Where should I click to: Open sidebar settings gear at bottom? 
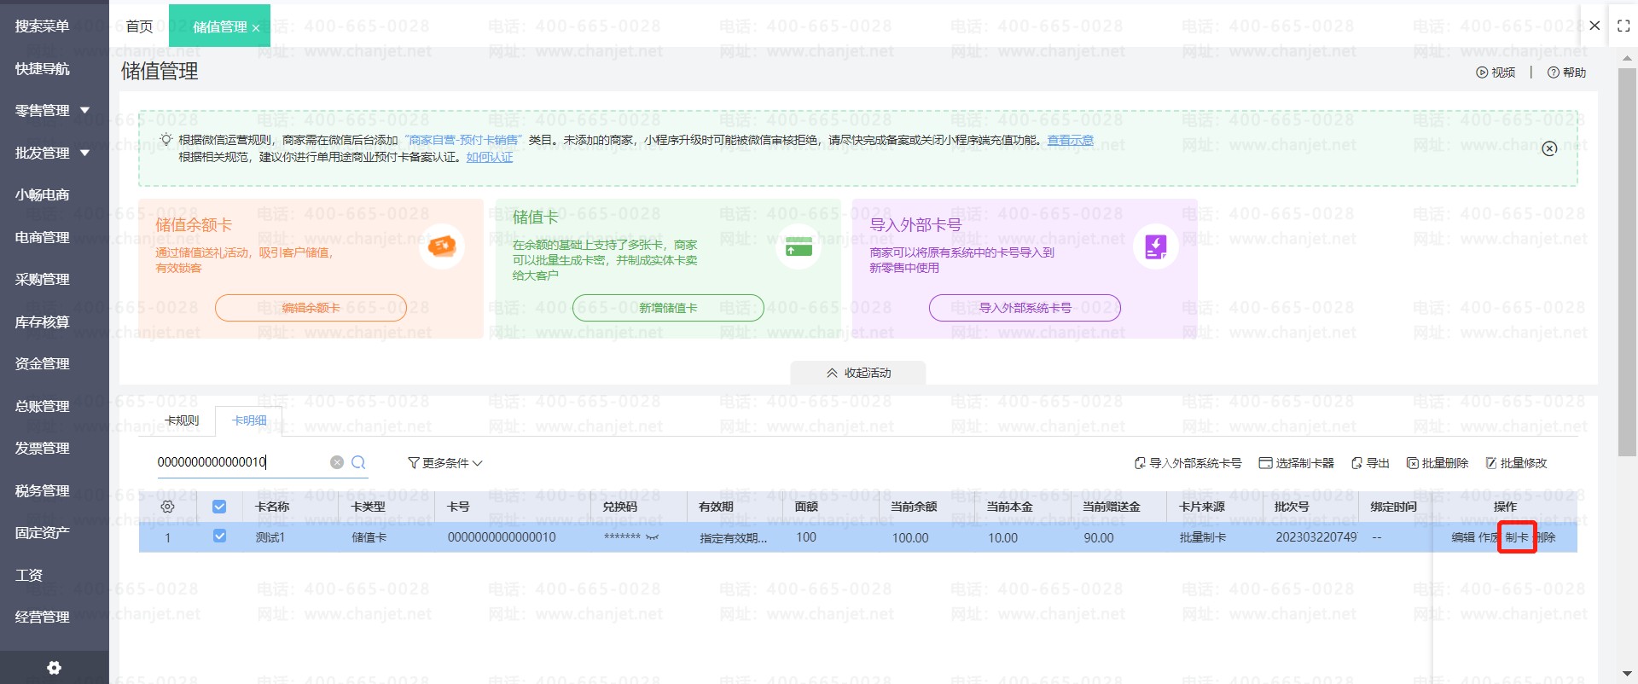54,668
